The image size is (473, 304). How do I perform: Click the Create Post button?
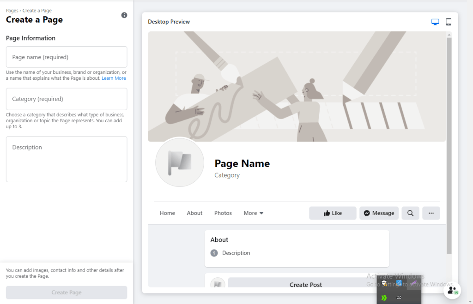[x=305, y=285]
